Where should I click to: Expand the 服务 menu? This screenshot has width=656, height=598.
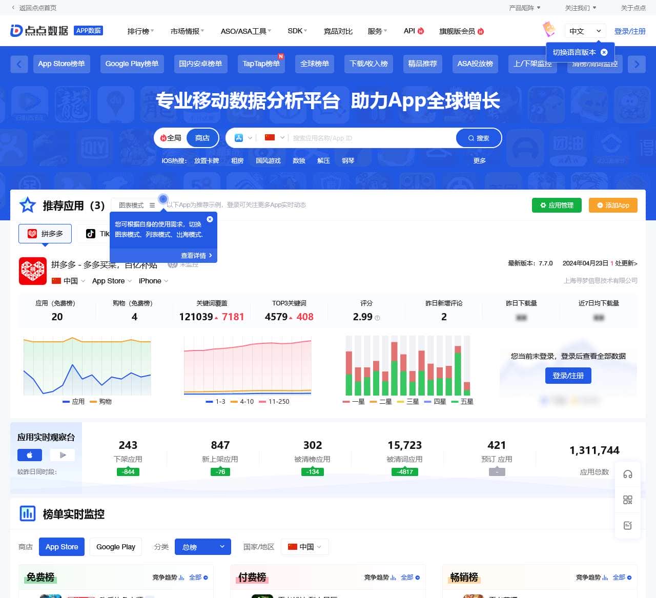tap(377, 31)
